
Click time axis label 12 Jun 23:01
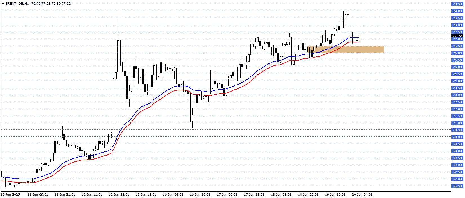tap(119, 195)
